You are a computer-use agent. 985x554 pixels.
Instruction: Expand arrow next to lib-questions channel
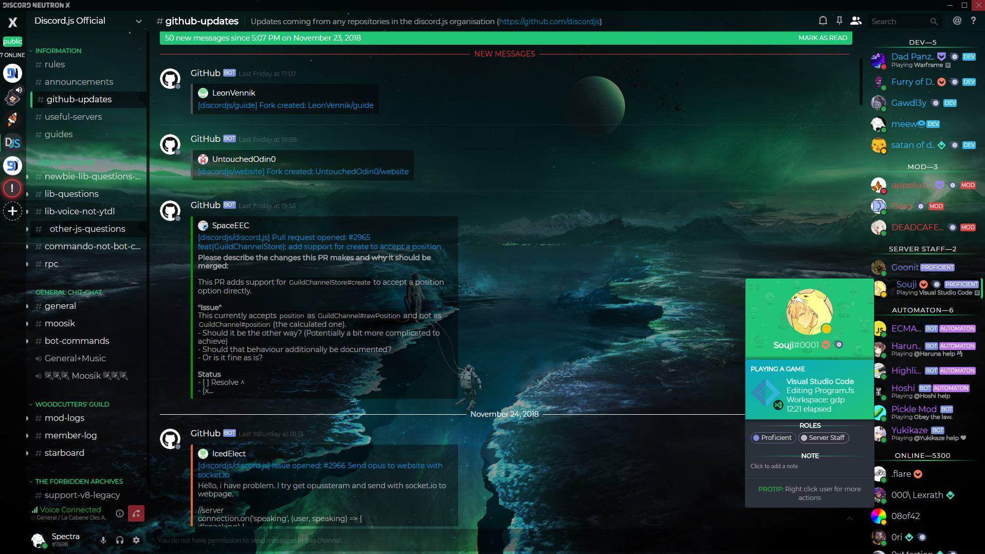click(x=28, y=194)
